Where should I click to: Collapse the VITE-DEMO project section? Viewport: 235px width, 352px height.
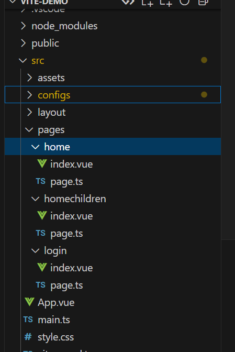pos(39,2)
